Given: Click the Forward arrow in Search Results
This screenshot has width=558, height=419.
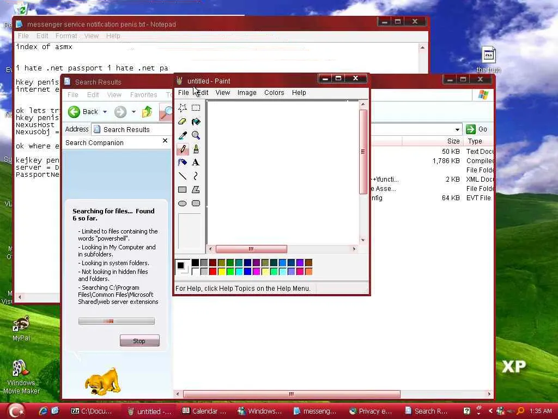Looking at the screenshot, I should pos(120,112).
